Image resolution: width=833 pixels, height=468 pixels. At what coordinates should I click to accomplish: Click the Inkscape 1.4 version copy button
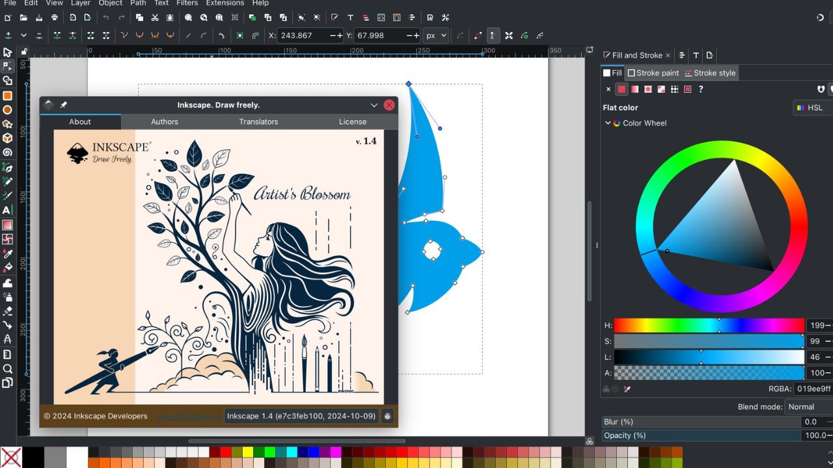pyautogui.click(x=301, y=416)
